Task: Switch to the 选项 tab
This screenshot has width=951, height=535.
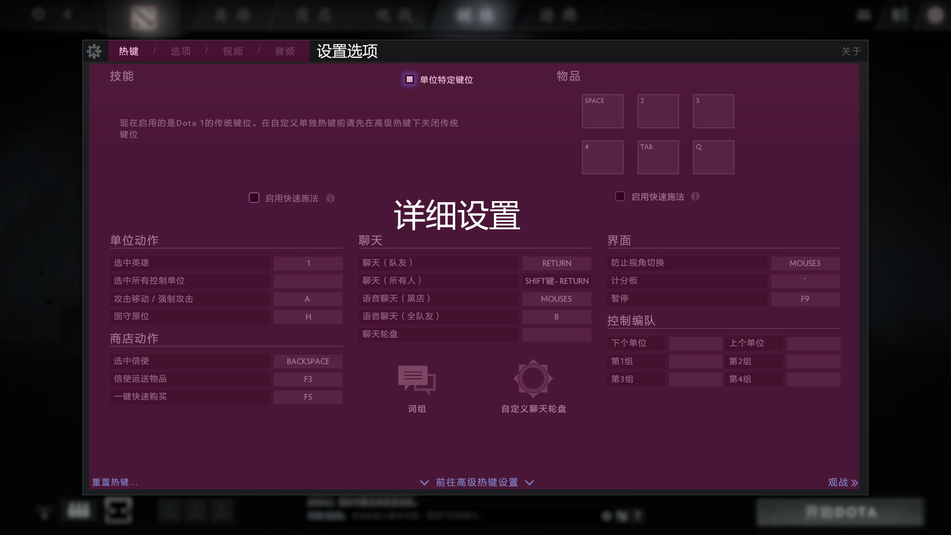Action: coord(180,52)
